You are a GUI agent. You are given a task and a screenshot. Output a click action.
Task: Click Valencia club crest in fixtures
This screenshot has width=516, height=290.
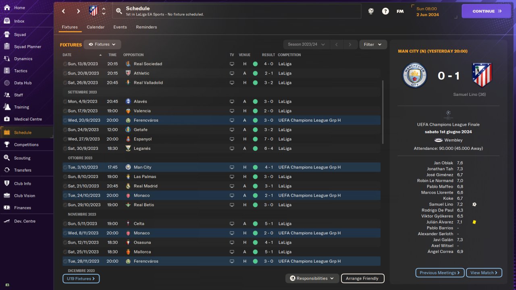128,111
